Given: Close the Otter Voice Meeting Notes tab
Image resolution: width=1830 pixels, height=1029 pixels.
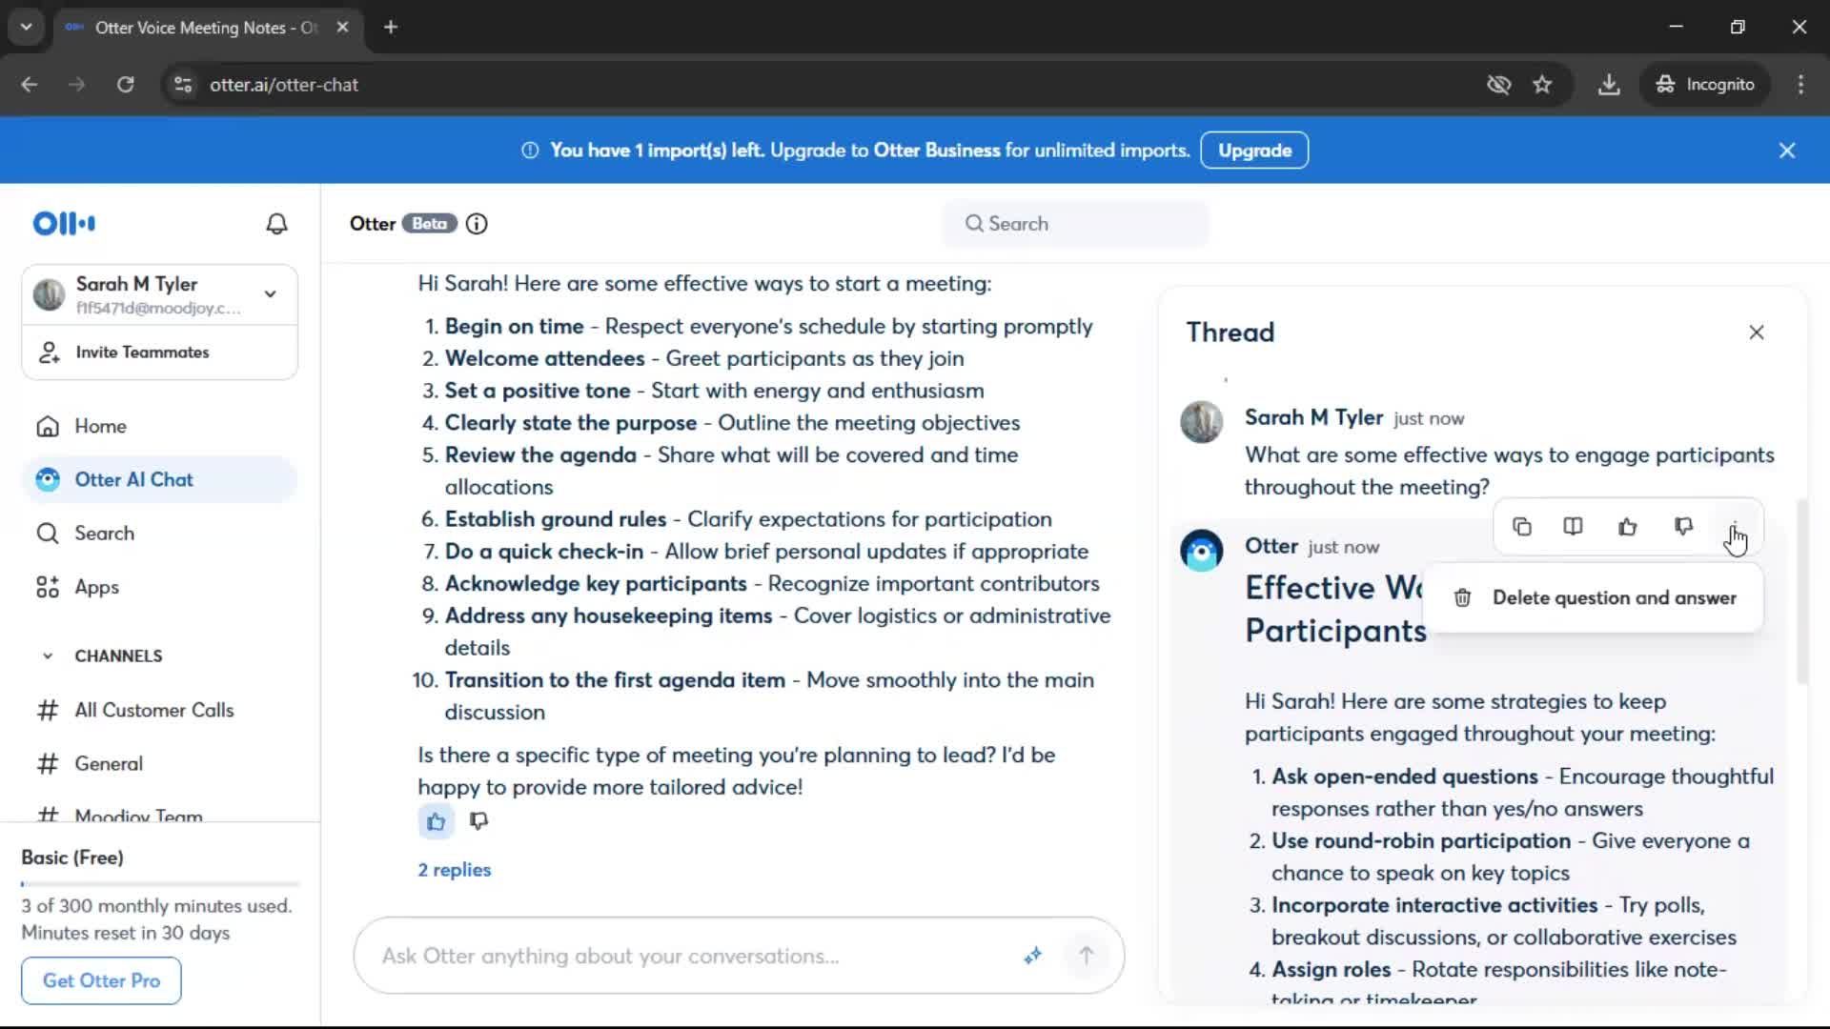Looking at the screenshot, I should click(342, 28).
